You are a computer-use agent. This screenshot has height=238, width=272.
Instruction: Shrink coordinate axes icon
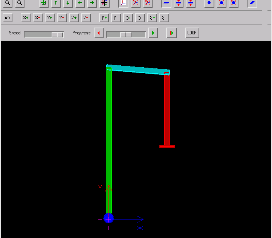[x=148, y=3]
